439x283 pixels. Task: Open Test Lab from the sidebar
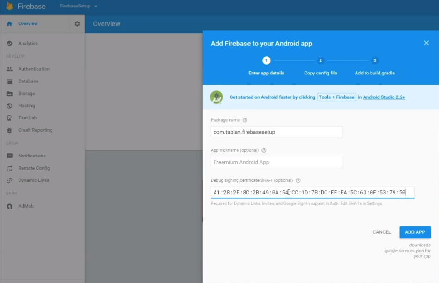28,118
